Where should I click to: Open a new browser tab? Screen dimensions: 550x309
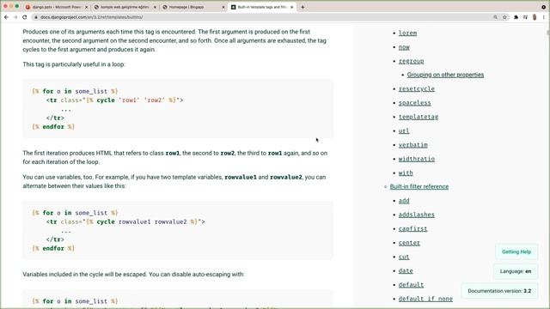pyautogui.click(x=302, y=7)
